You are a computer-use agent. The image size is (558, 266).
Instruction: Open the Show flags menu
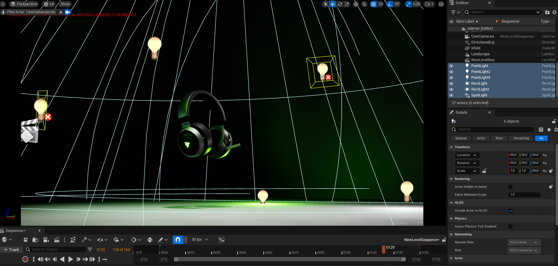coord(65,4)
